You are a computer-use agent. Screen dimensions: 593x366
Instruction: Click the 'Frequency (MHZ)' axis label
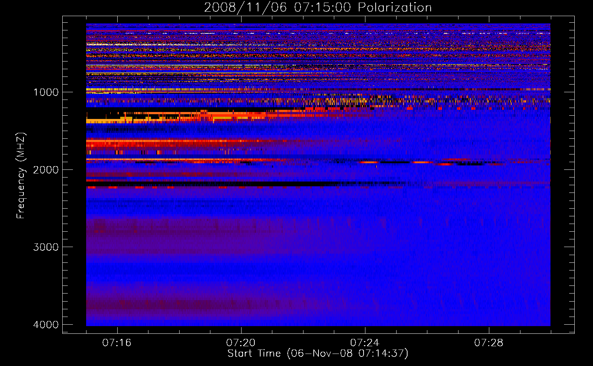point(21,176)
